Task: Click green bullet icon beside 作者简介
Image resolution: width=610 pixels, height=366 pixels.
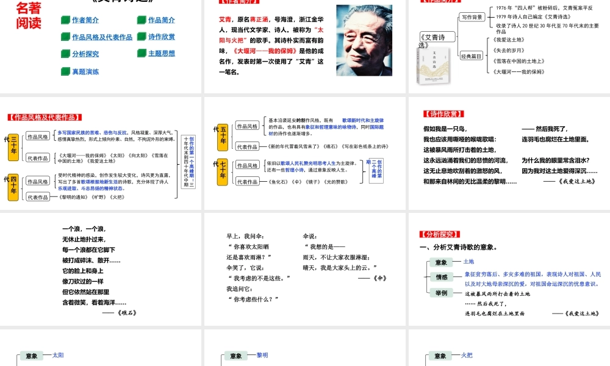Action: [65, 20]
